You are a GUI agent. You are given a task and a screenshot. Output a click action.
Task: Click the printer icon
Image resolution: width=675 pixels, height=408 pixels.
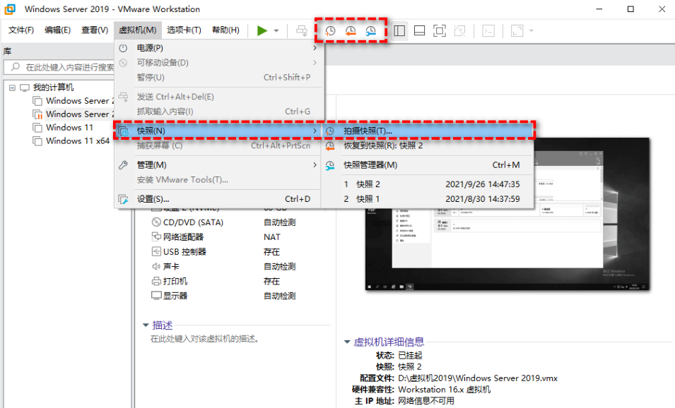[x=156, y=281]
